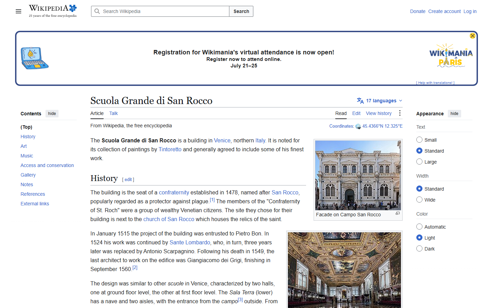Focus the Search Wikipedia input field
This screenshot has width=493, height=308.
pyautogui.click(x=160, y=11)
